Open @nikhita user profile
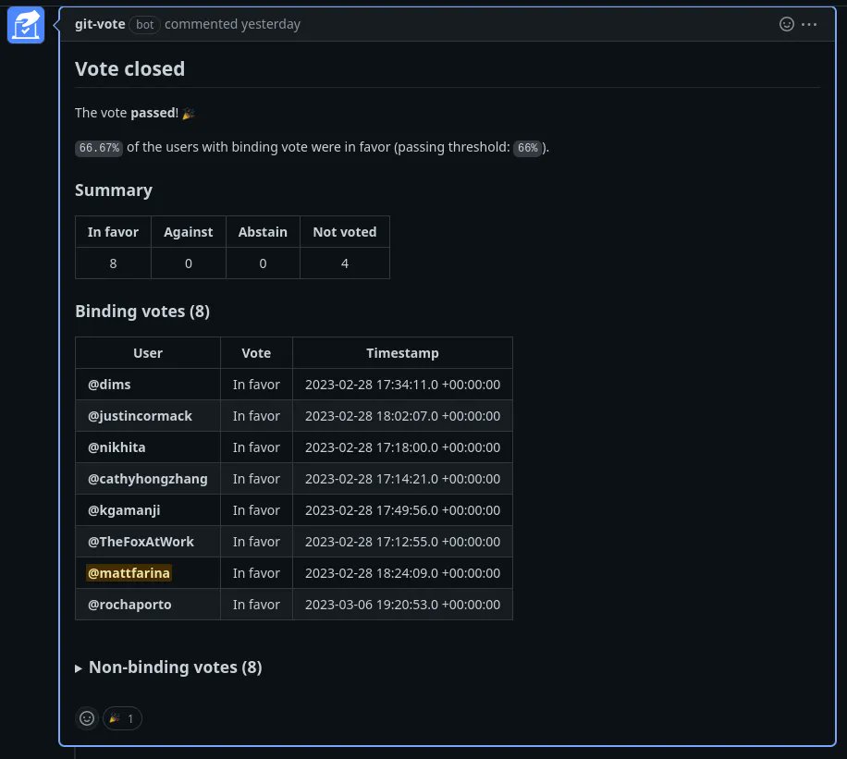The width and height of the screenshot is (847, 759). (117, 447)
